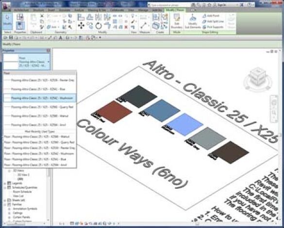The image size is (284, 228).
Task: Open View List in Project Browser
Action: pos(18,196)
